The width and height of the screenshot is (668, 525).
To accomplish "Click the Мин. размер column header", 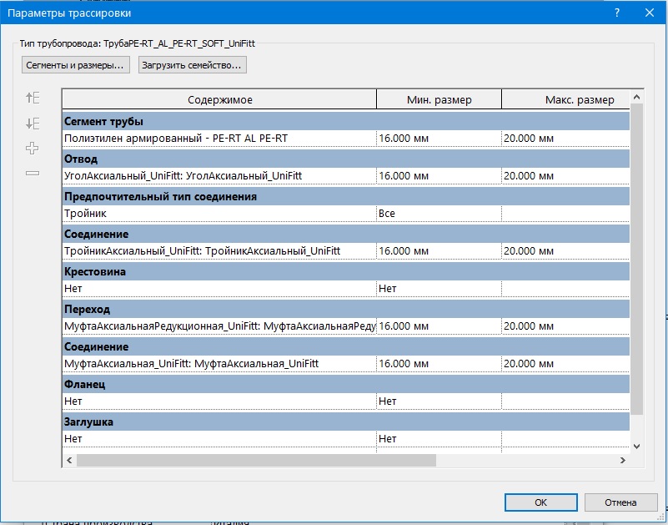I will click(439, 100).
